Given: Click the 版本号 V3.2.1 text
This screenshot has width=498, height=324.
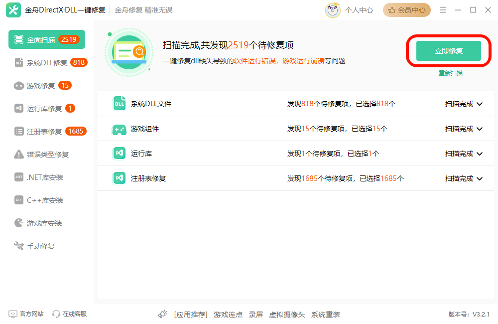Looking at the screenshot, I should point(469,314).
